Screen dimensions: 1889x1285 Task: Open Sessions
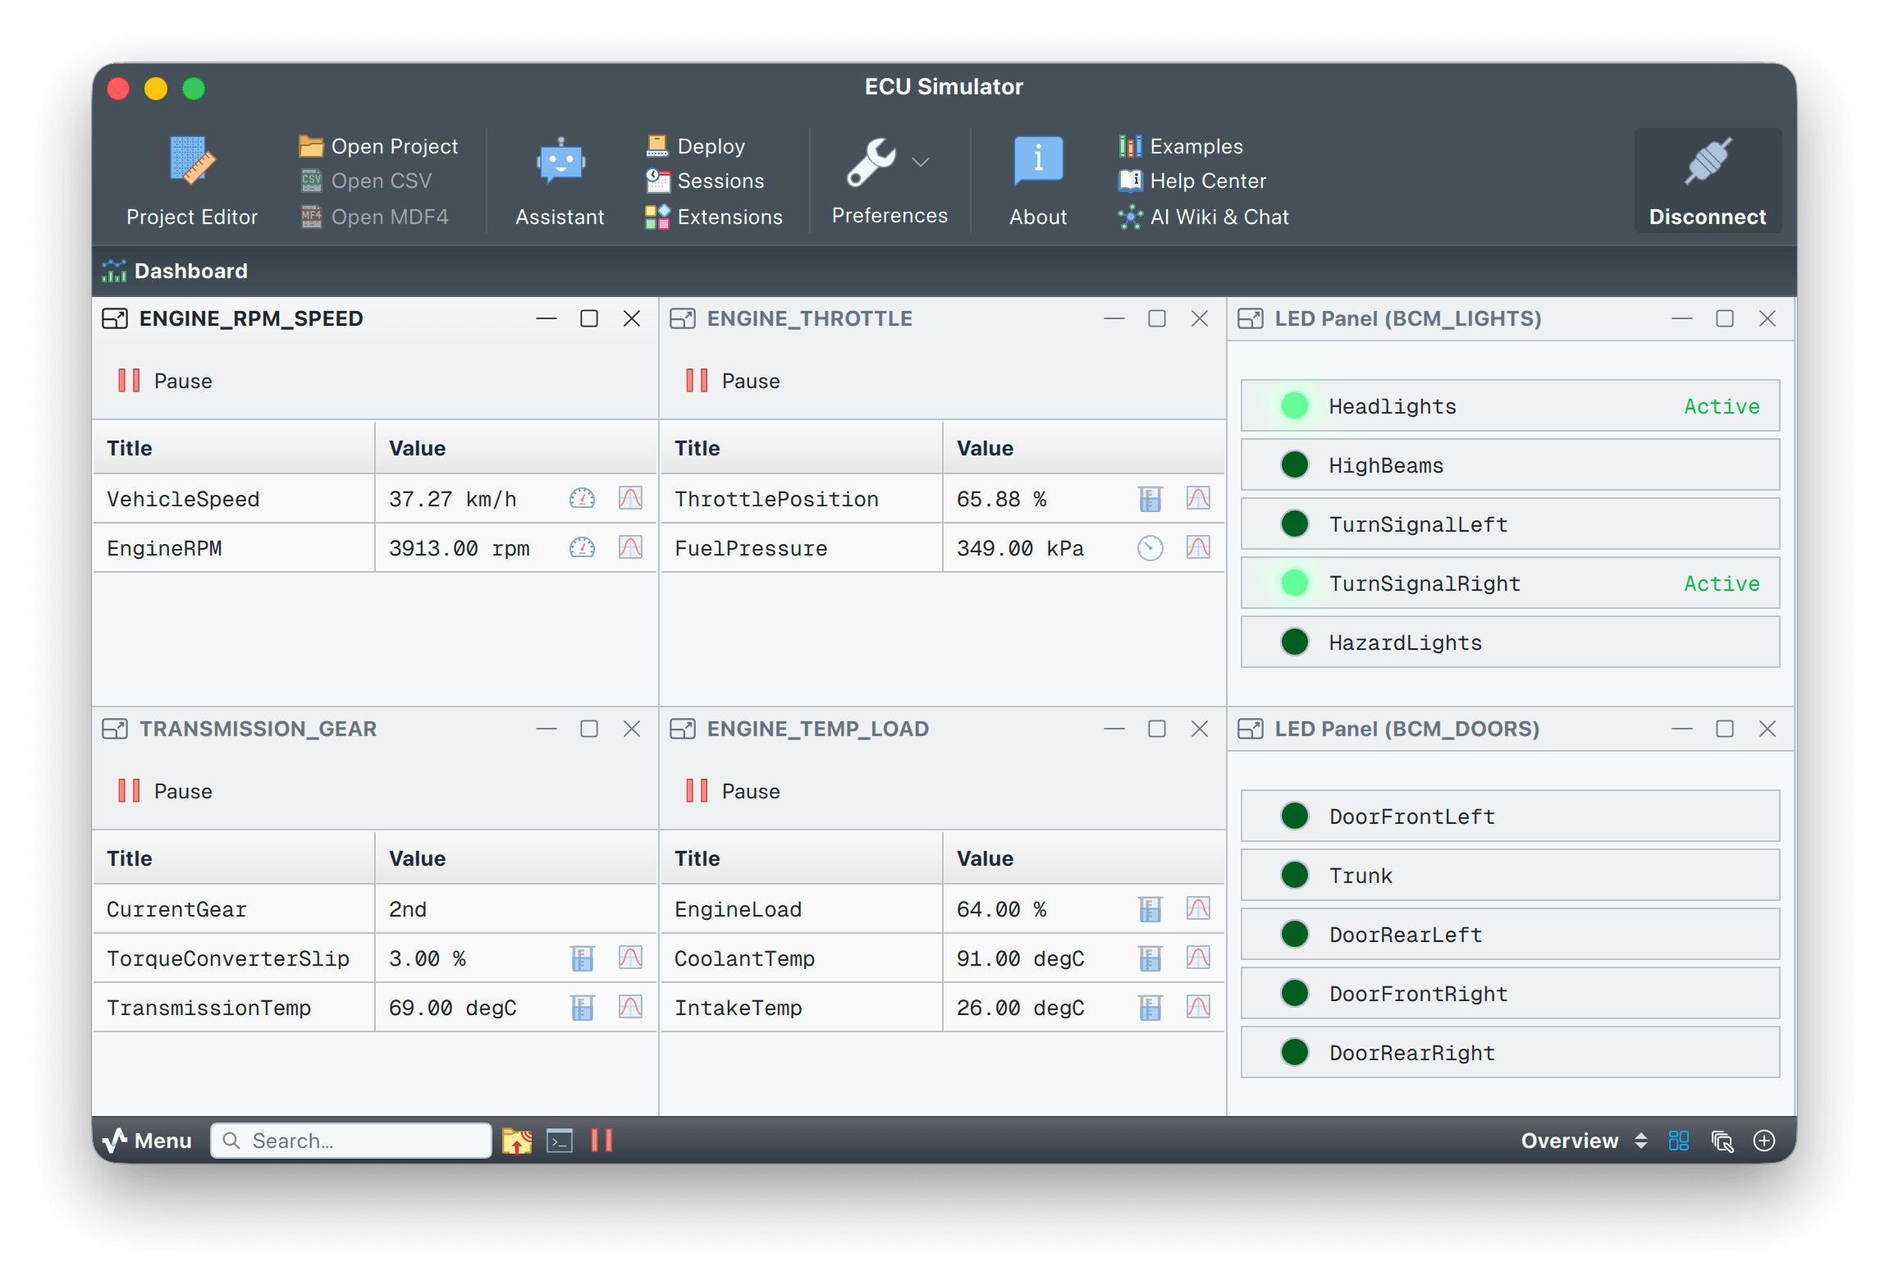click(x=705, y=181)
